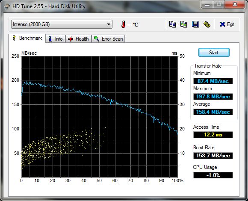
Task: Click the Access Time 12.2 ms value
Action: coord(213,135)
